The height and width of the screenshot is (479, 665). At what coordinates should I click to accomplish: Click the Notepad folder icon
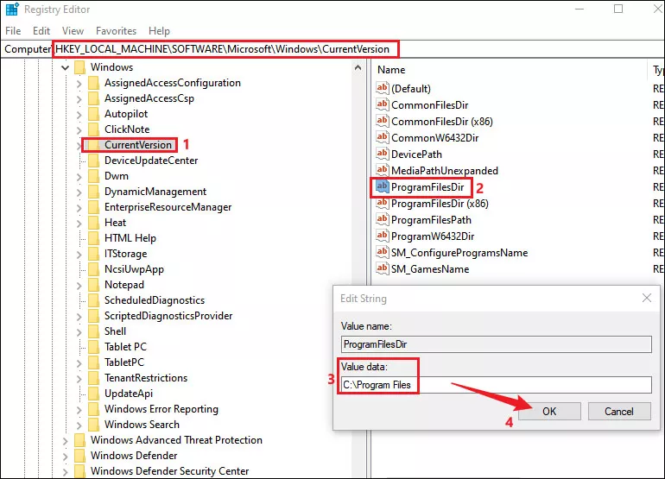coord(94,285)
